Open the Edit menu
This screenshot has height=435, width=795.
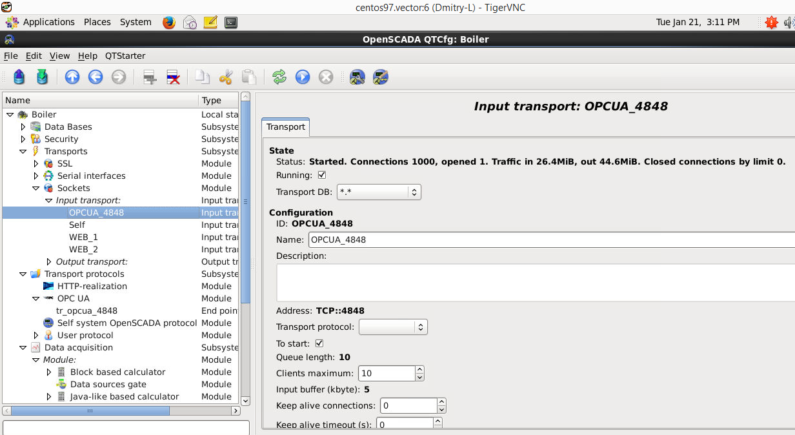point(34,56)
